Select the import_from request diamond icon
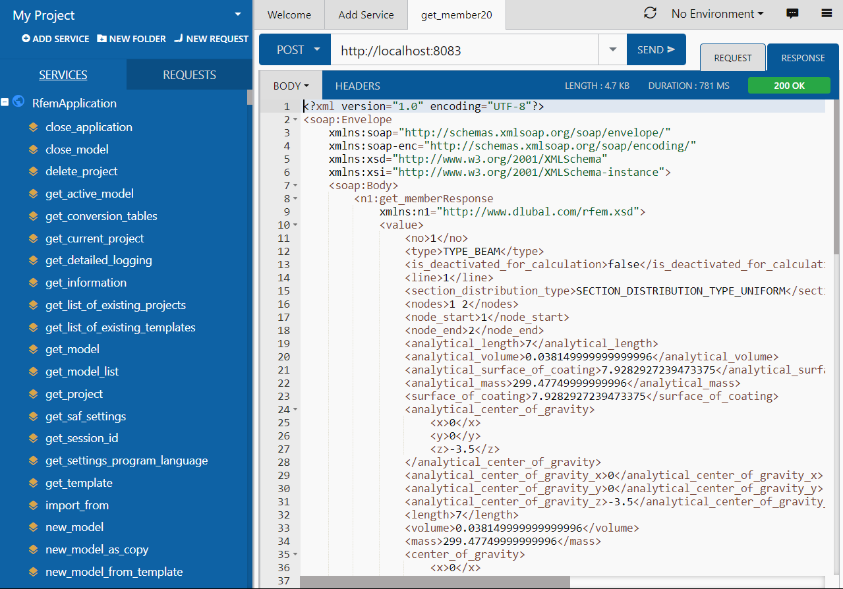Image resolution: width=843 pixels, height=589 pixels. tap(34, 505)
